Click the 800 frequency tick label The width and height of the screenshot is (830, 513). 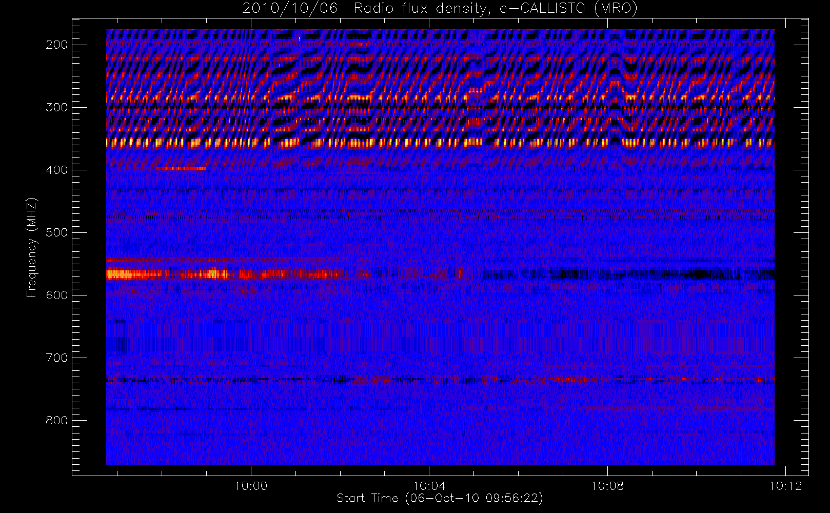click(56, 420)
